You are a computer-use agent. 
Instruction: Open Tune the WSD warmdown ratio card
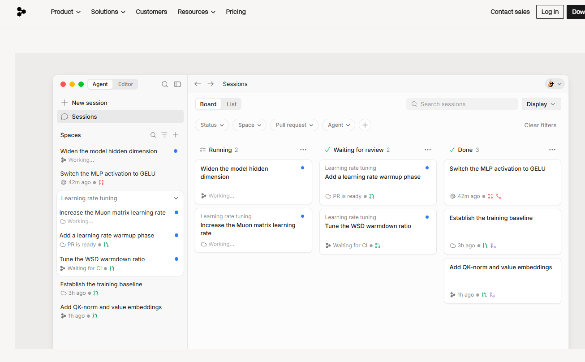point(378,232)
